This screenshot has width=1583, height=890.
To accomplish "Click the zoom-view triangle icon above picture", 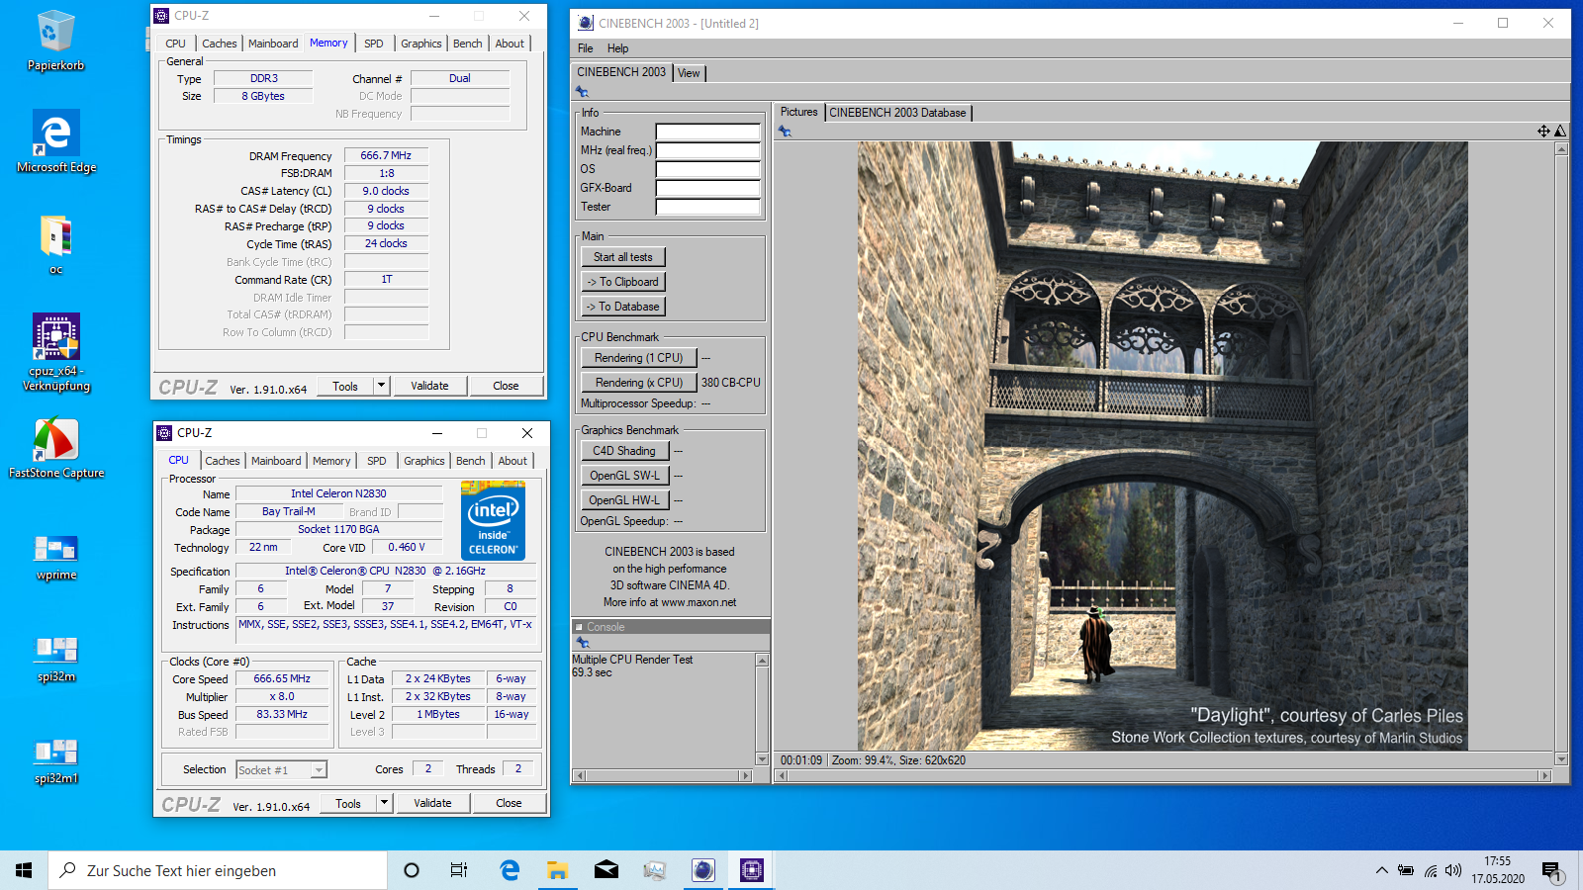I will 1560,131.
